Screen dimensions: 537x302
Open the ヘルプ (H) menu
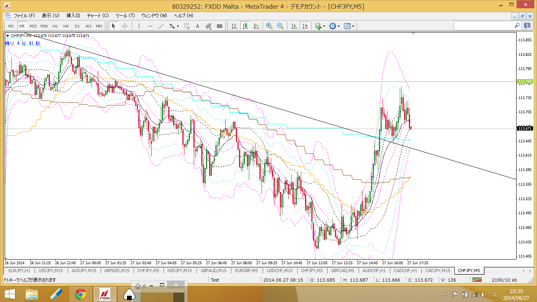pyautogui.click(x=184, y=16)
